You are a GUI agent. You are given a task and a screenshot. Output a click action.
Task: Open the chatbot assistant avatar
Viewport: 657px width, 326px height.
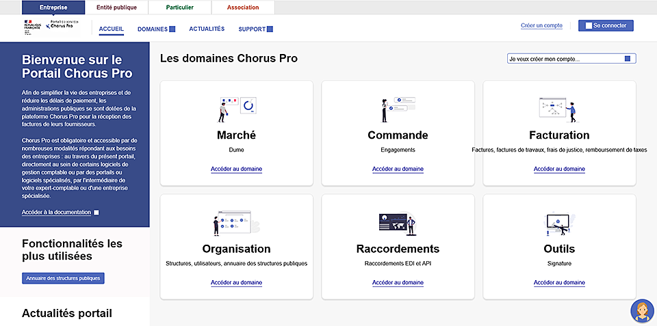[x=641, y=310]
